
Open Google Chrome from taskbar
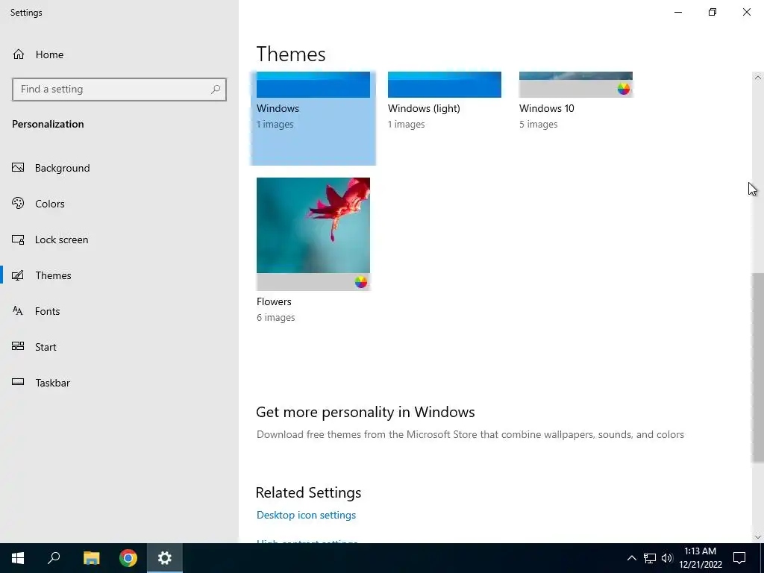[128, 558]
